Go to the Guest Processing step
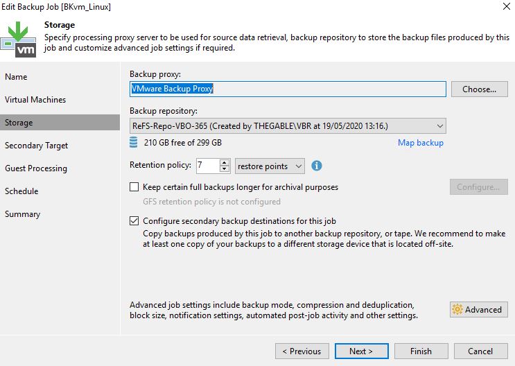Image resolution: width=515 pixels, height=366 pixels. (36, 168)
